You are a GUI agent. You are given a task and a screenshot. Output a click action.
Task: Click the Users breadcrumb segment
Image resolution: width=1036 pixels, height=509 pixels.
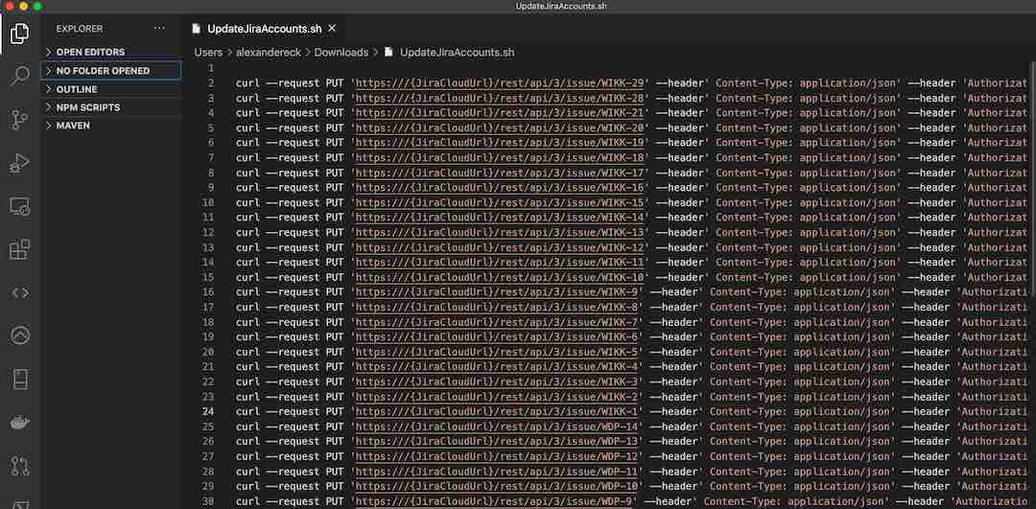208,52
